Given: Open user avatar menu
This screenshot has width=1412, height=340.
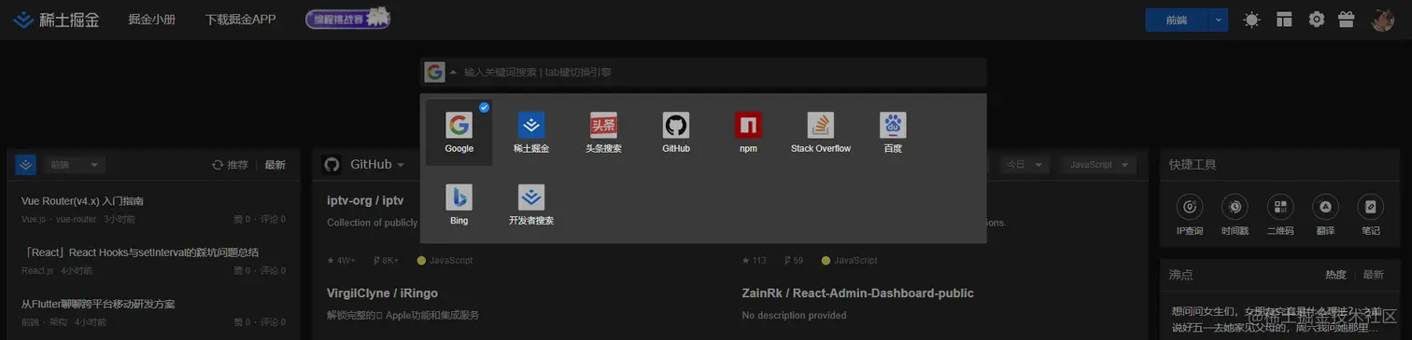Looking at the screenshot, I should (x=1383, y=20).
